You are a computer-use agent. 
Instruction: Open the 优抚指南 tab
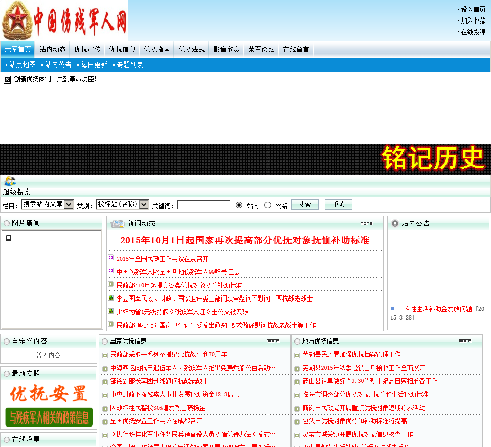pyautogui.click(x=157, y=49)
